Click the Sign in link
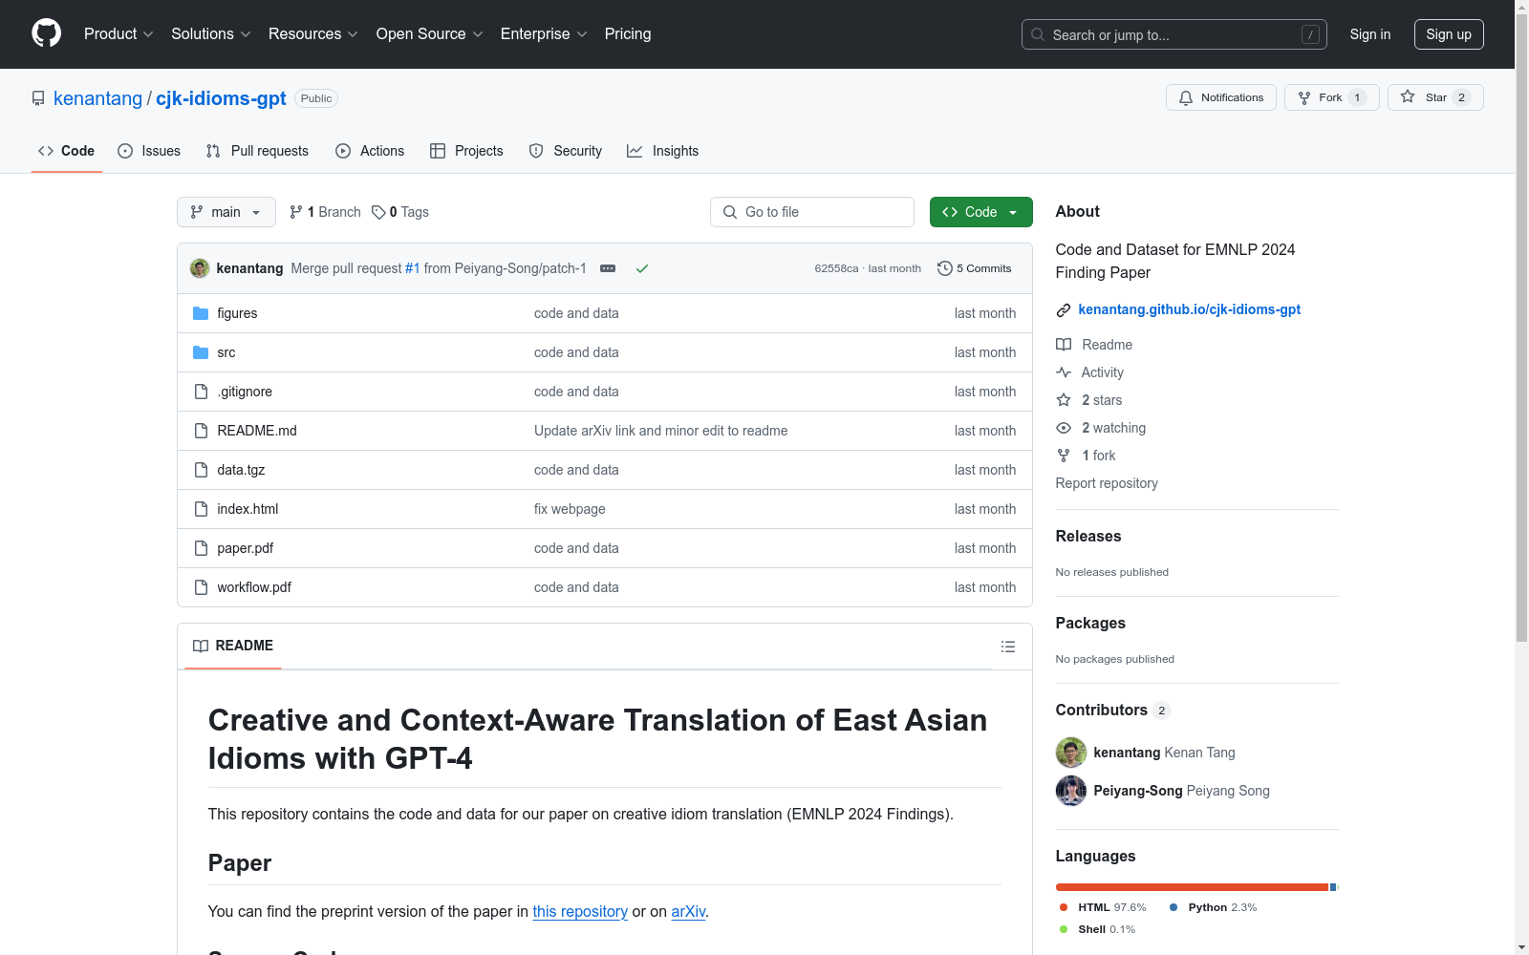 click(1370, 34)
